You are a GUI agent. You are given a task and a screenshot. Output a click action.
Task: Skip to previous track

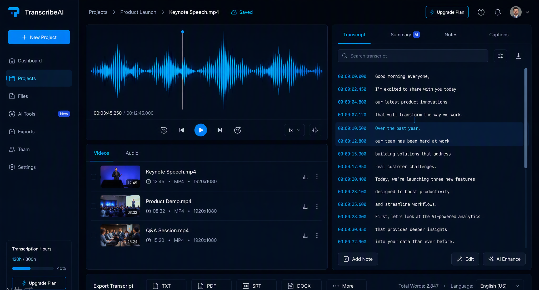(x=182, y=130)
